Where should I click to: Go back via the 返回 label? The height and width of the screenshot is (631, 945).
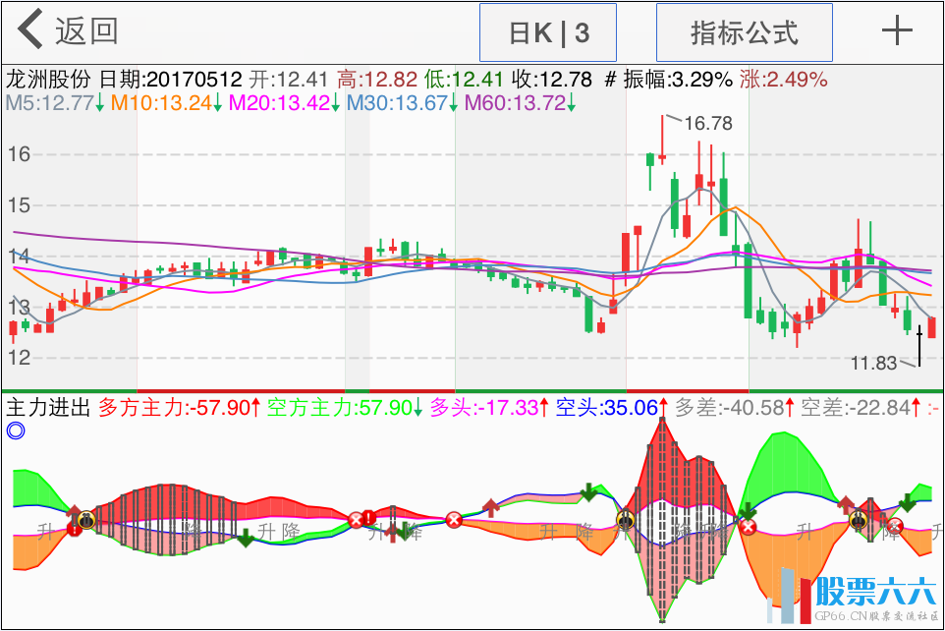86,31
